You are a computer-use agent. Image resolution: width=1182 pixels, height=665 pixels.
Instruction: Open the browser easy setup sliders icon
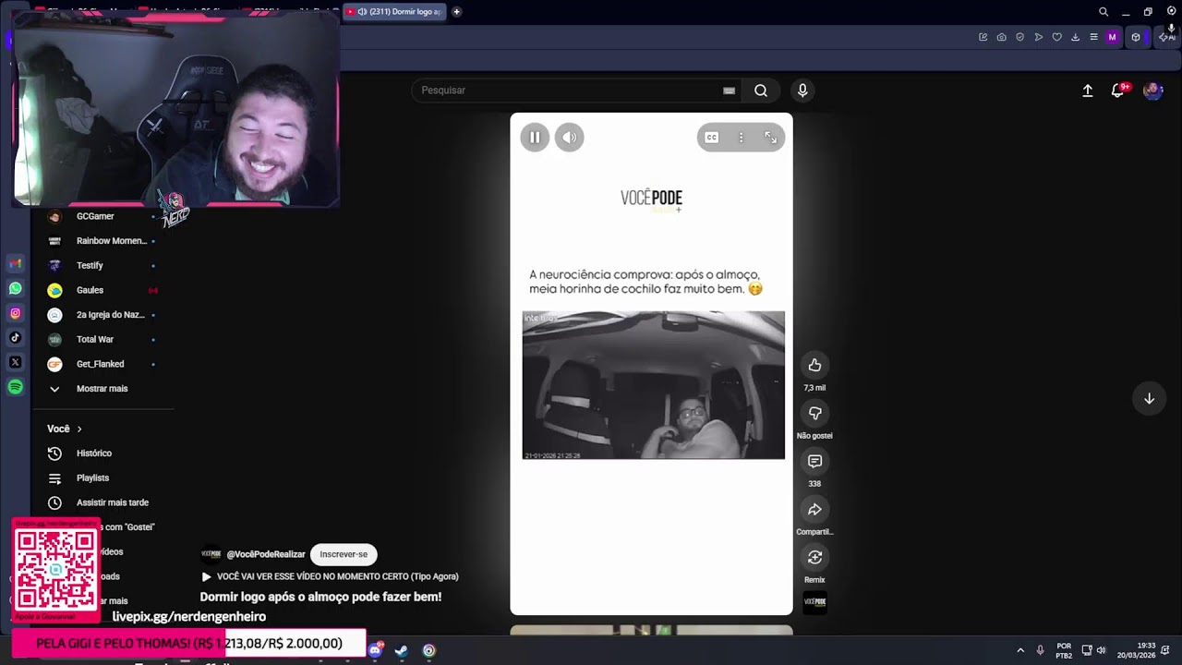[x=1093, y=37]
